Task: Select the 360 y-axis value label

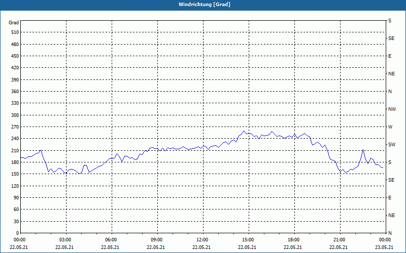Action: pos(15,92)
